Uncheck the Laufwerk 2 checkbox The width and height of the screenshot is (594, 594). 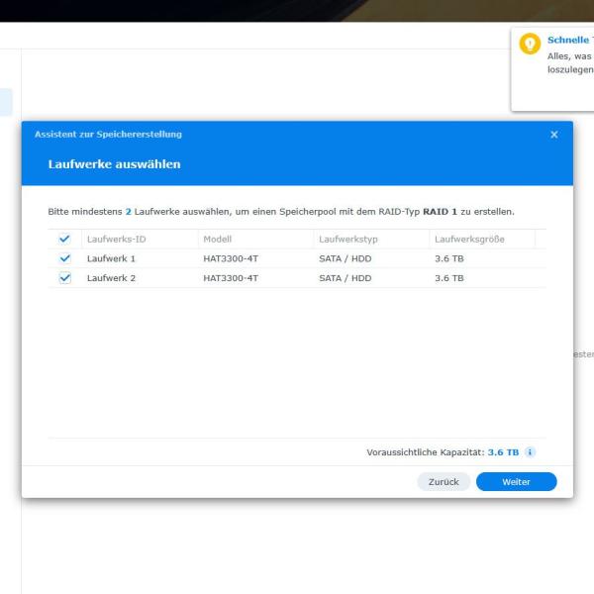(x=65, y=278)
